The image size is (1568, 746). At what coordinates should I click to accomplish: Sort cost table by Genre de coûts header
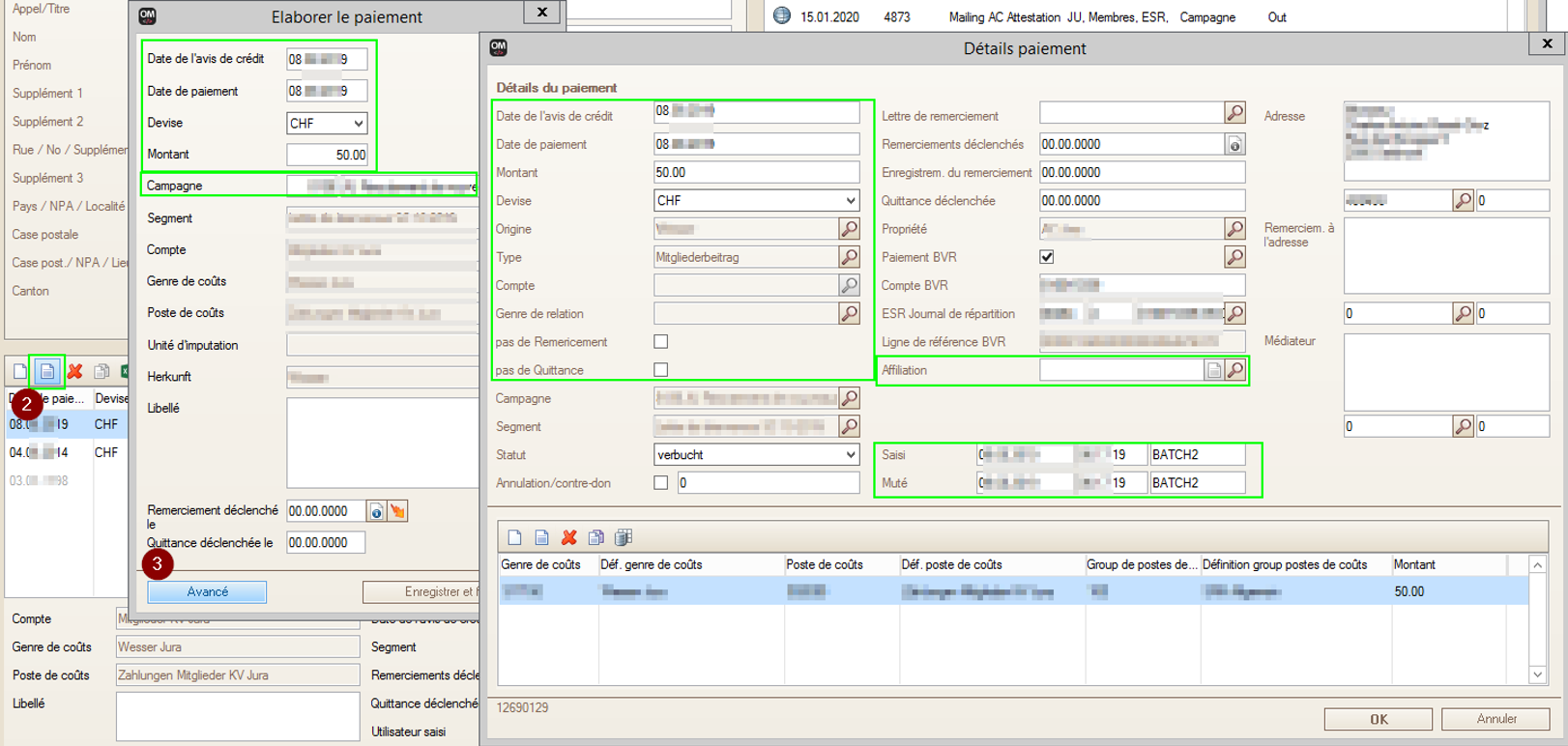pos(548,564)
